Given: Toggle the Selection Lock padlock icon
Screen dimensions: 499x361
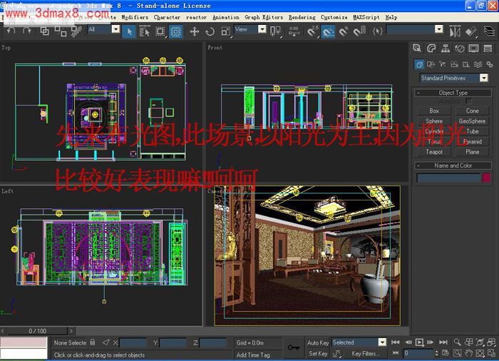Looking at the screenshot, I should [x=92, y=342].
